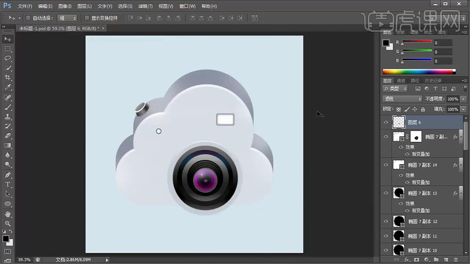The image size is (470, 264).
Task: Click the R value input field
Action: coord(443,43)
